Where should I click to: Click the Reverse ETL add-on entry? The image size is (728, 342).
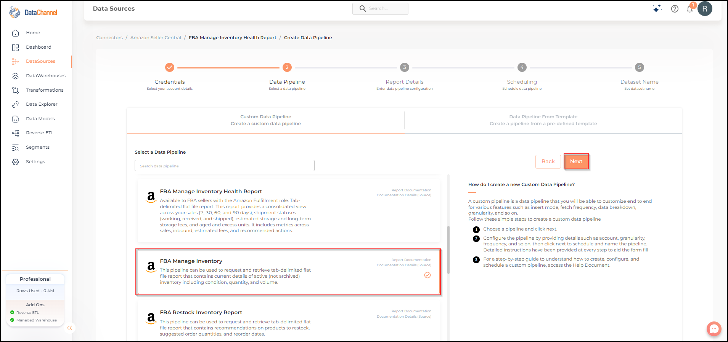pos(27,313)
